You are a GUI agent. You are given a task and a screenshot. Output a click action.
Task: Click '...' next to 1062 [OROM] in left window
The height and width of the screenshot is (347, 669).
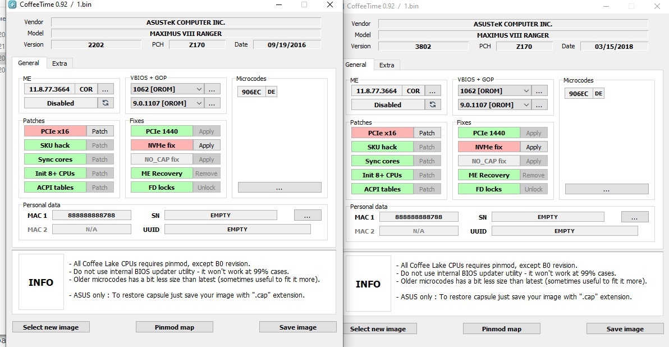tap(212, 89)
